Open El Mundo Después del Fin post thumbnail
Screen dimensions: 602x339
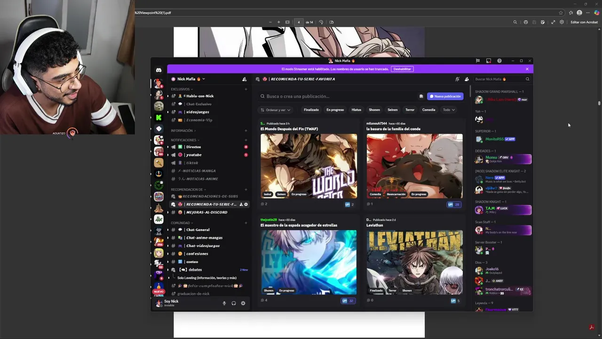309,166
